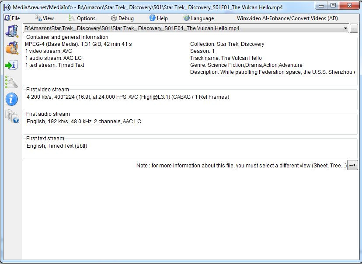
Task: Expand the file path dropdown arrow
Action: (345, 28)
